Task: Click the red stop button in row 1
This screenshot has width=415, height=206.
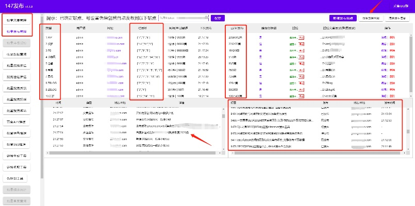Action: (301, 37)
